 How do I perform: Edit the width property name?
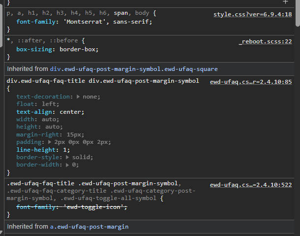[25, 119]
